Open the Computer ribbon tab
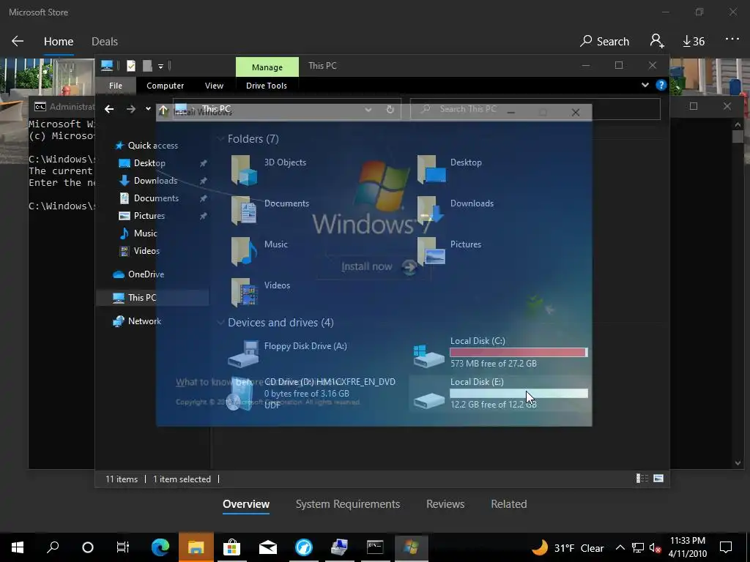Image resolution: width=750 pixels, height=562 pixels. [165, 86]
